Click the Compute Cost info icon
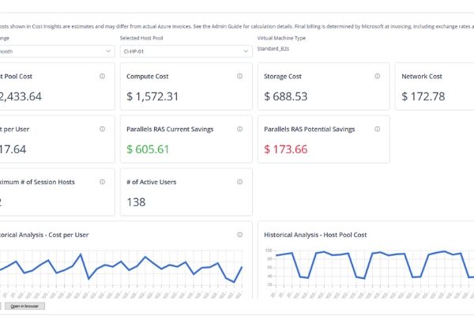474x316 pixels. [x=239, y=77]
